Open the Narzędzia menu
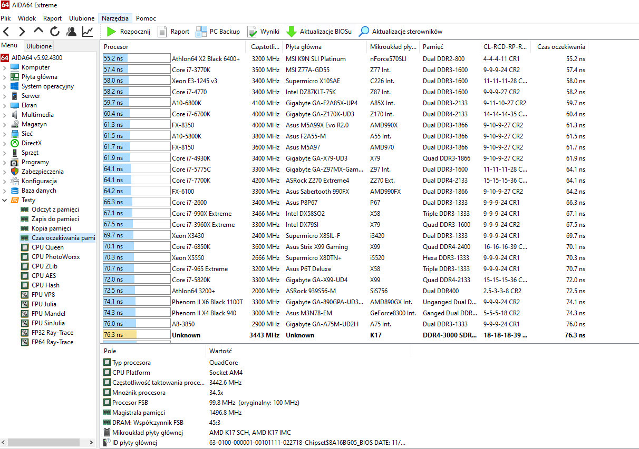 115,18
